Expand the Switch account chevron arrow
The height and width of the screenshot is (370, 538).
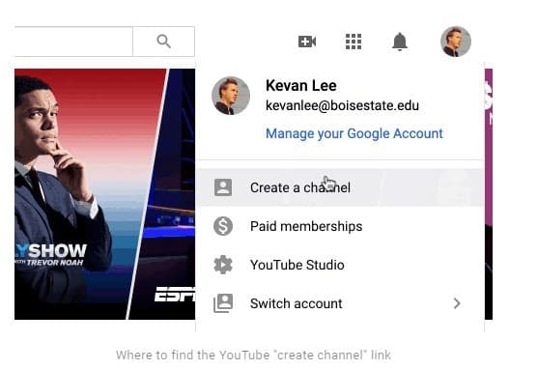[x=457, y=303]
